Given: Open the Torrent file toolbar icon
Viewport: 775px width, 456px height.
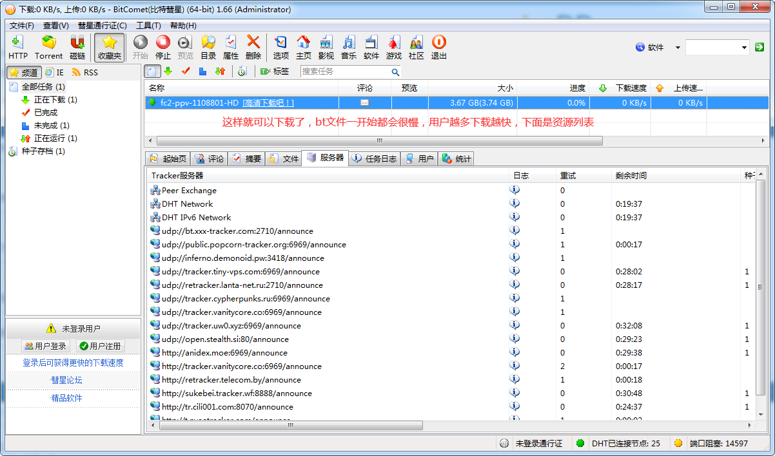Looking at the screenshot, I should coord(48,47).
